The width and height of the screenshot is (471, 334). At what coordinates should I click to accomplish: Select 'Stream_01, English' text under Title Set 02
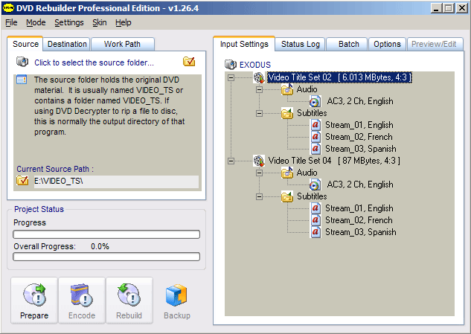(x=359, y=125)
